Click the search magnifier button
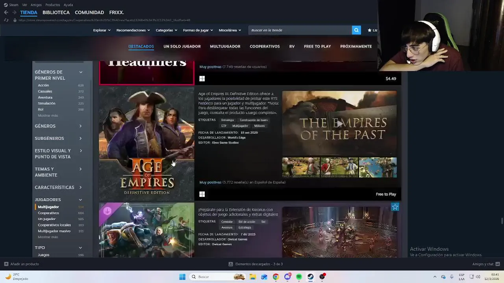 356,30
